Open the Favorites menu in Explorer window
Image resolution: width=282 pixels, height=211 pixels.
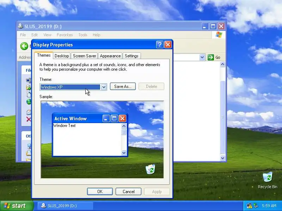65,35
